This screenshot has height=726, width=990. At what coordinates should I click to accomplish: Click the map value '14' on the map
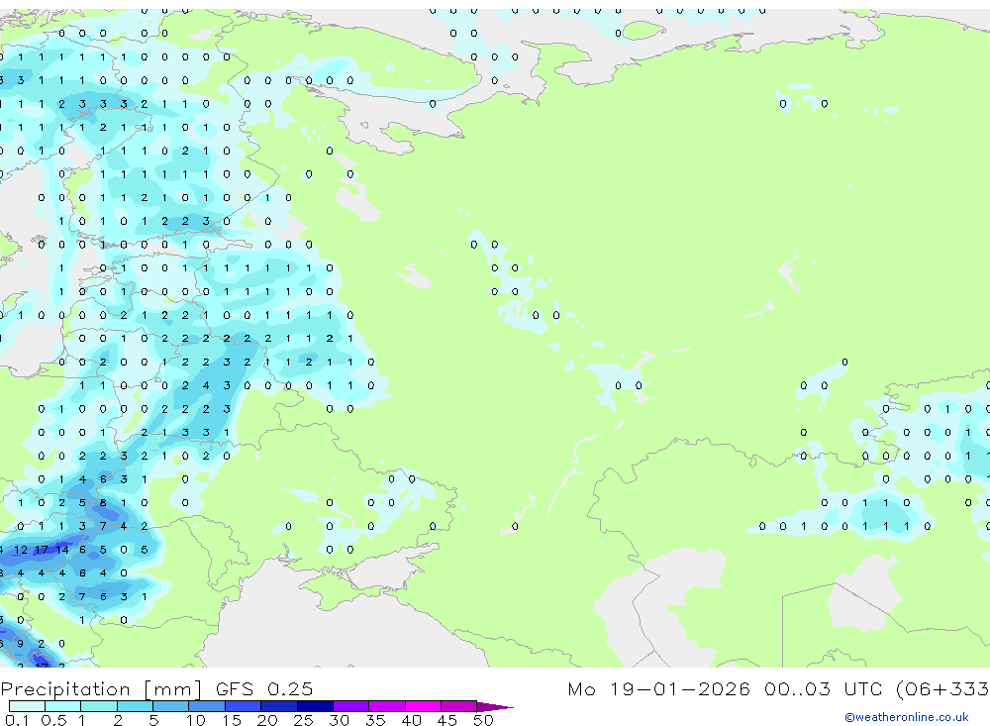pos(61,550)
